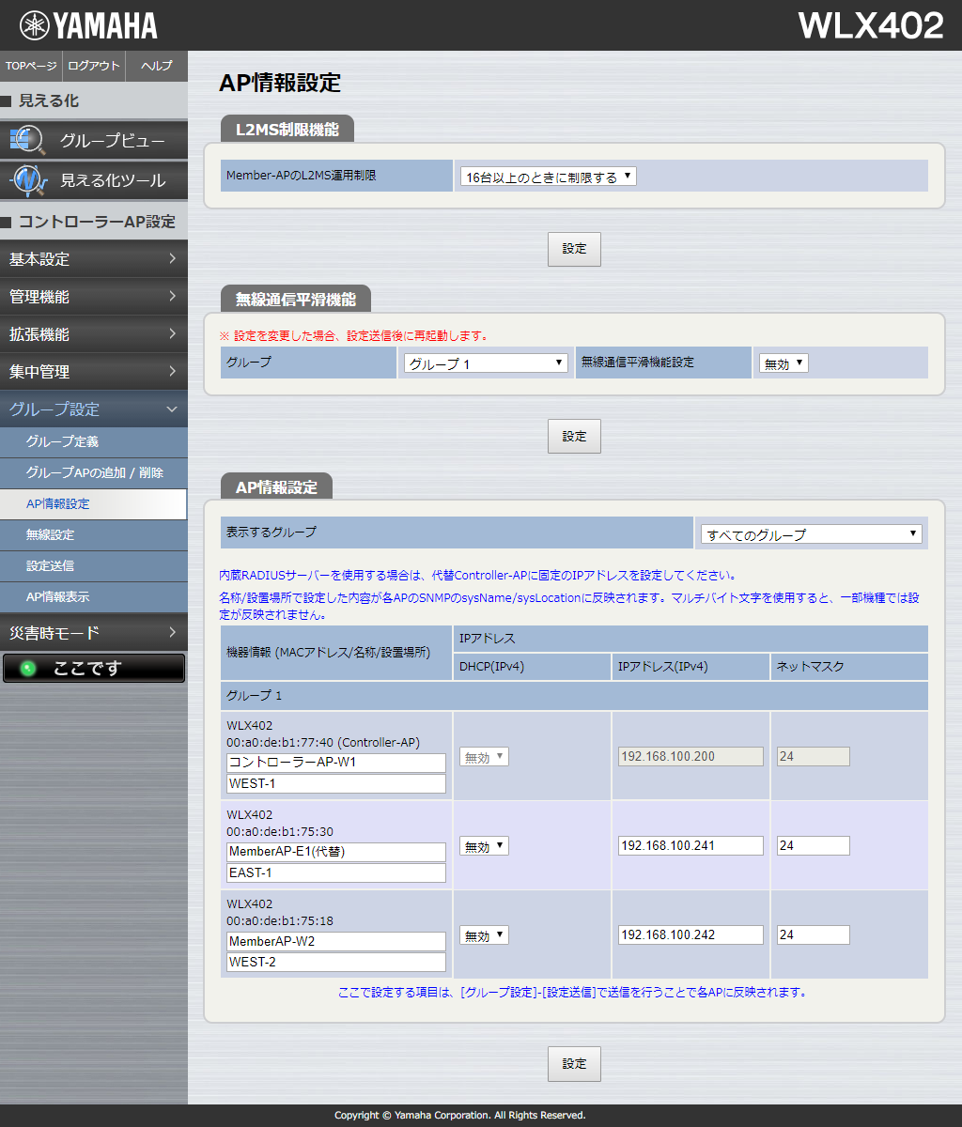
Task: Expand the Management Functions menu section
Action: click(x=94, y=297)
